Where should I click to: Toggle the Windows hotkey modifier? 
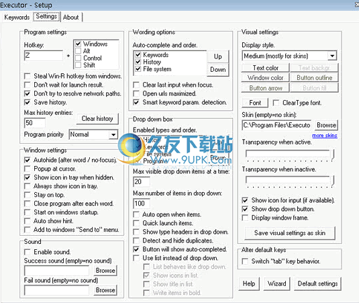78,44
